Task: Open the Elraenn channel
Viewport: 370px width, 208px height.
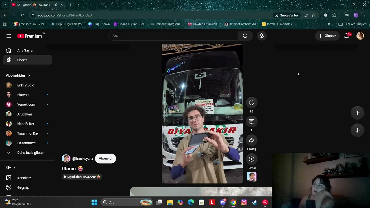Action: coord(27,95)
